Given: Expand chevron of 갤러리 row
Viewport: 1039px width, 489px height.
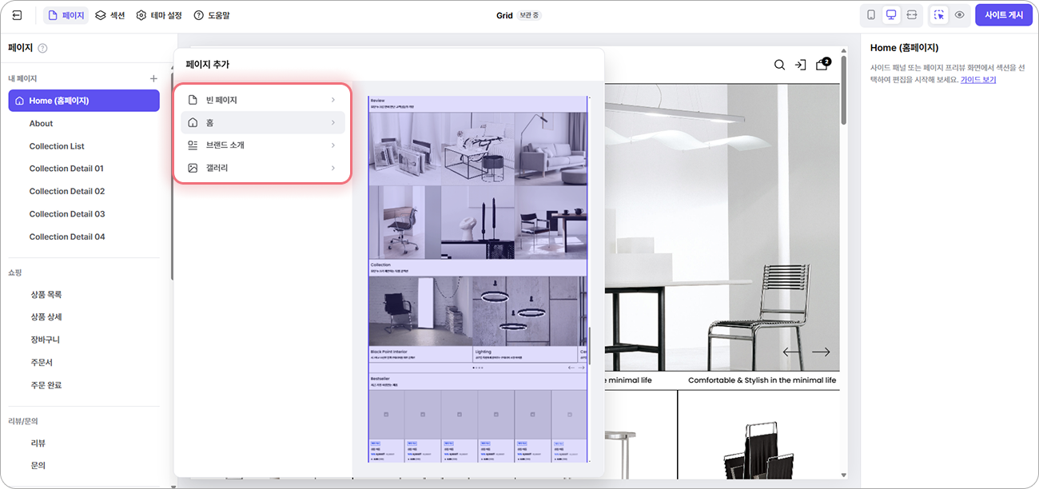Looking at the screenshot, I should (333, 168).
